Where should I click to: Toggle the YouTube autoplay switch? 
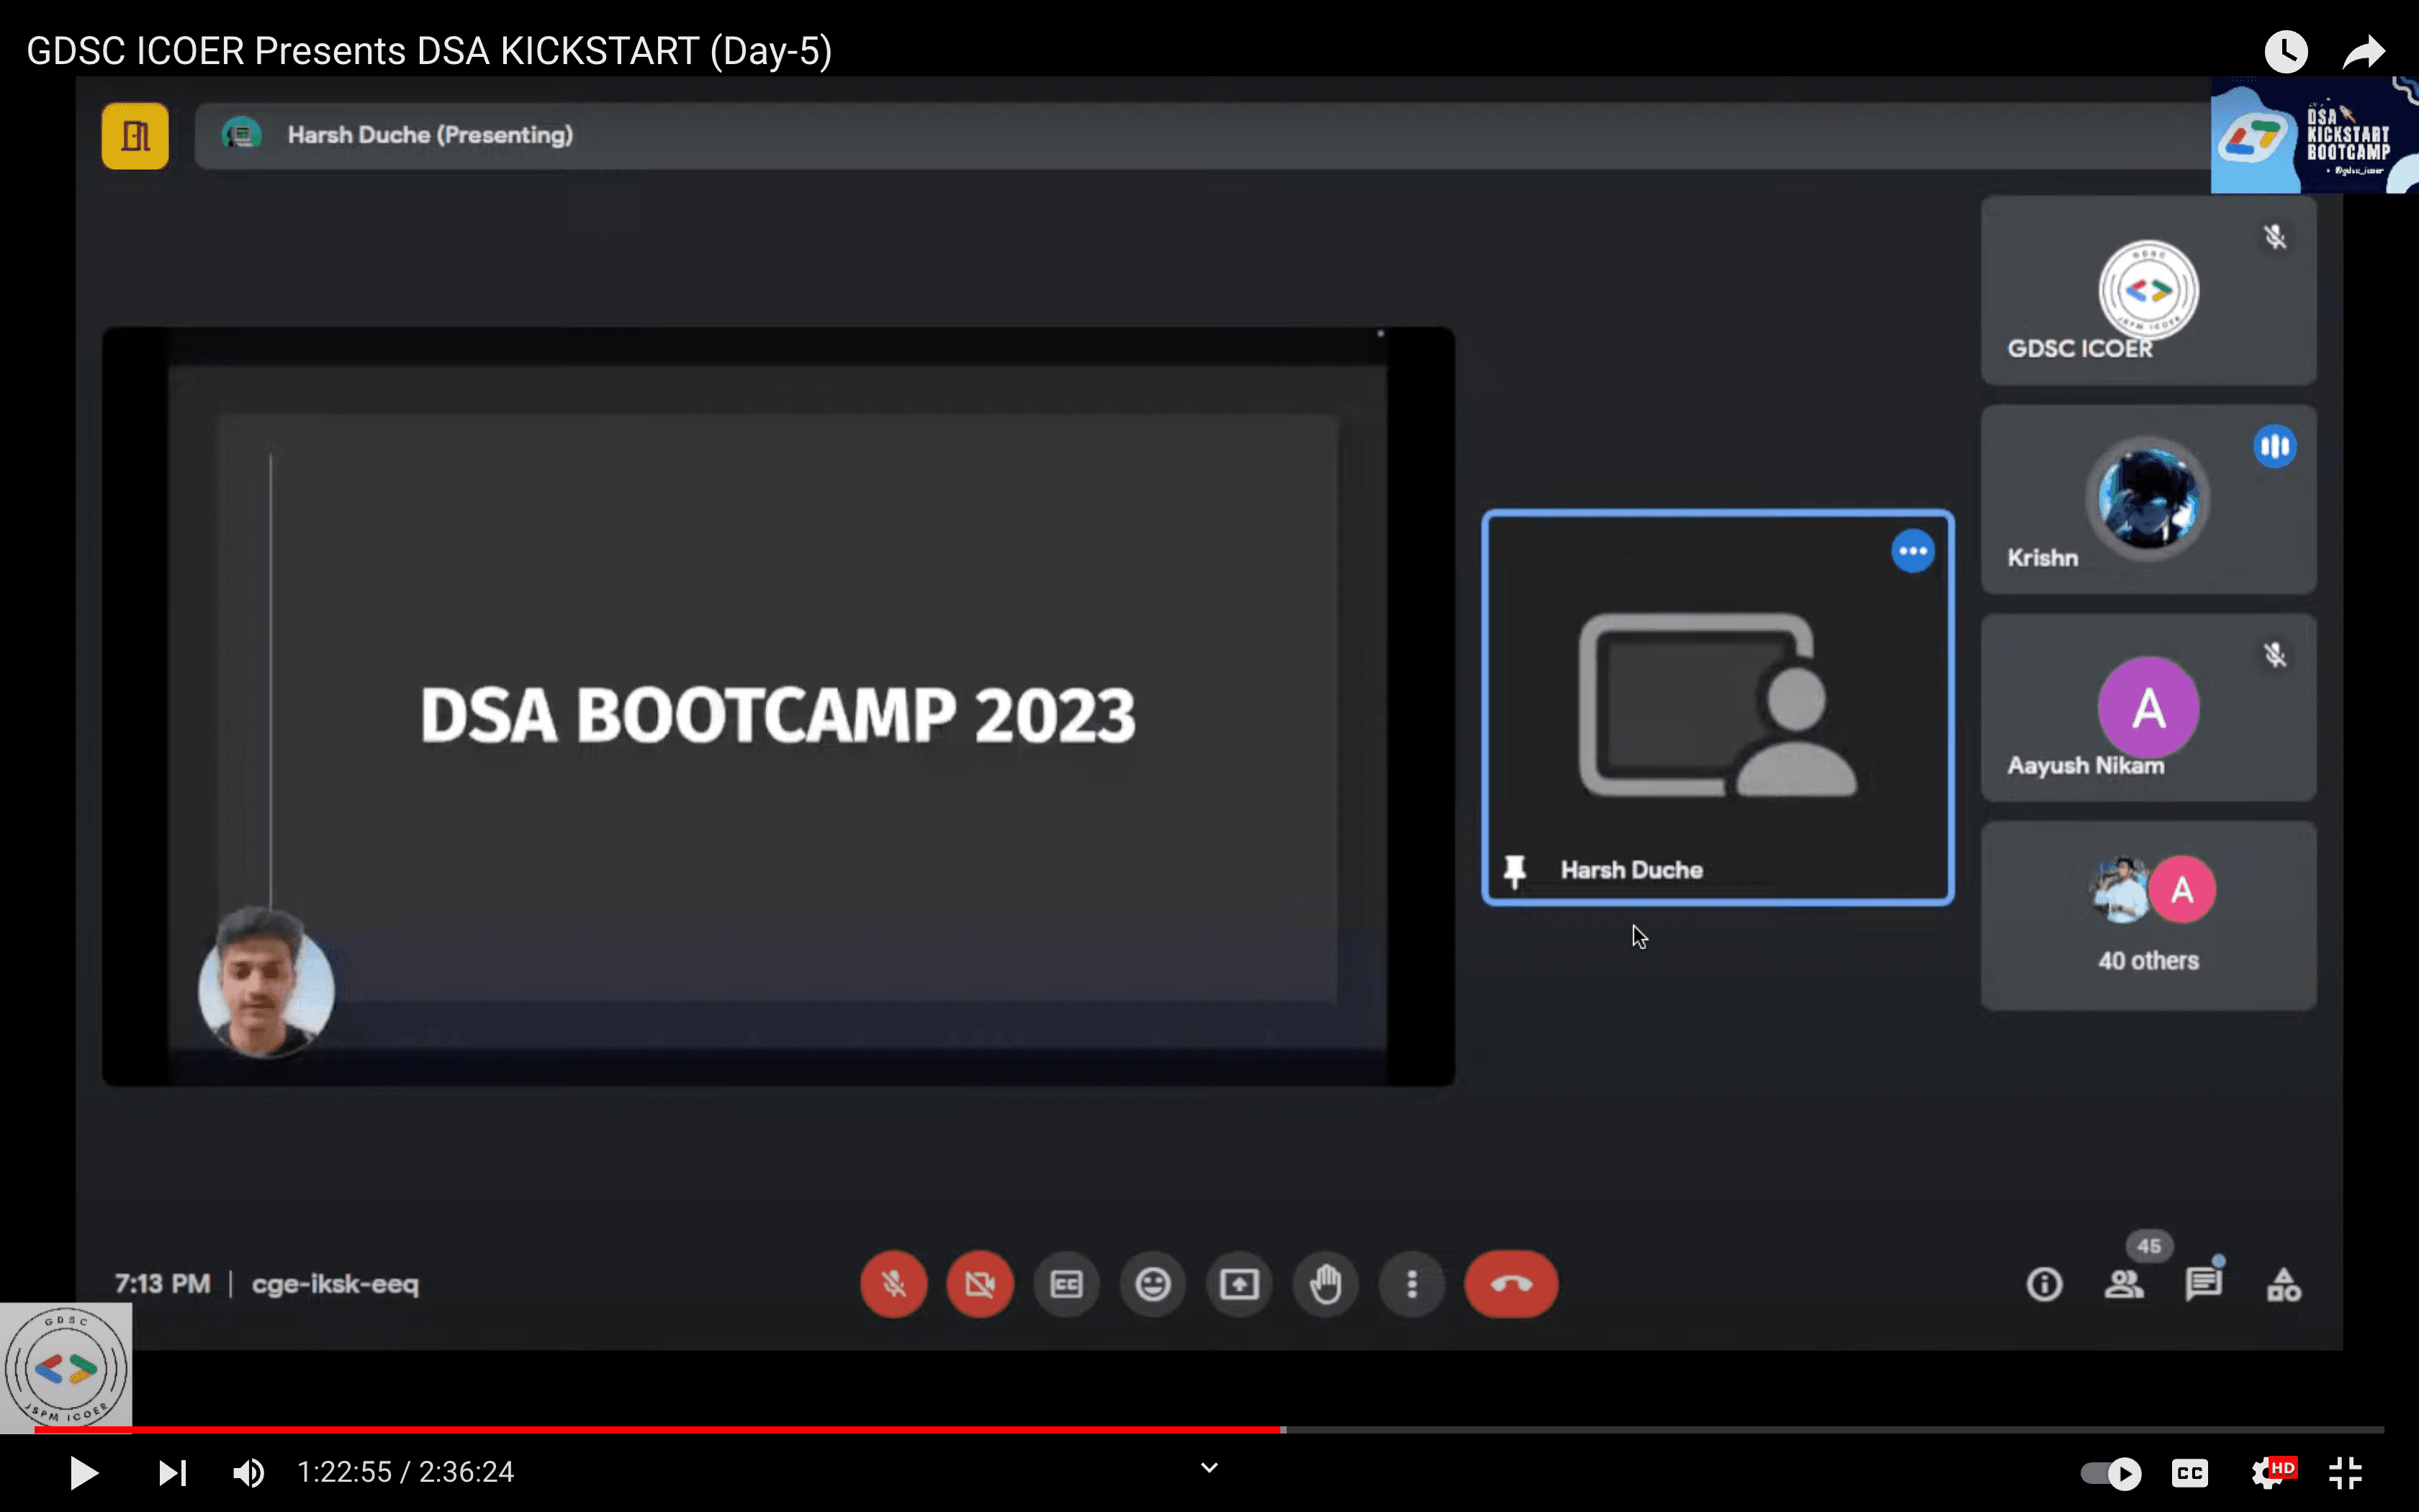(2109, 1473)
